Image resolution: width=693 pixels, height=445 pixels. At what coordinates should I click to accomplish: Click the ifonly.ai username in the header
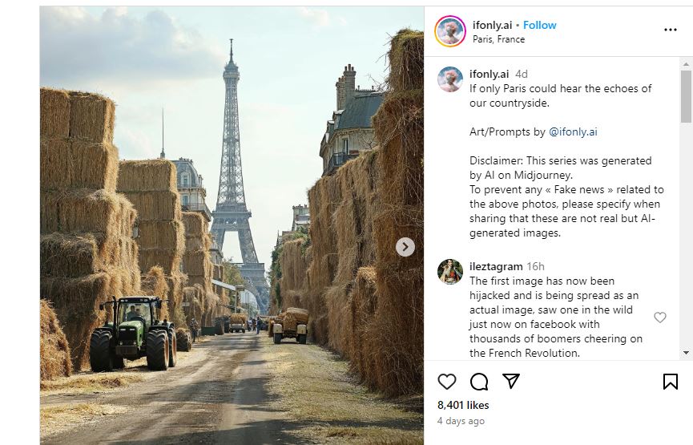(492, 25)
